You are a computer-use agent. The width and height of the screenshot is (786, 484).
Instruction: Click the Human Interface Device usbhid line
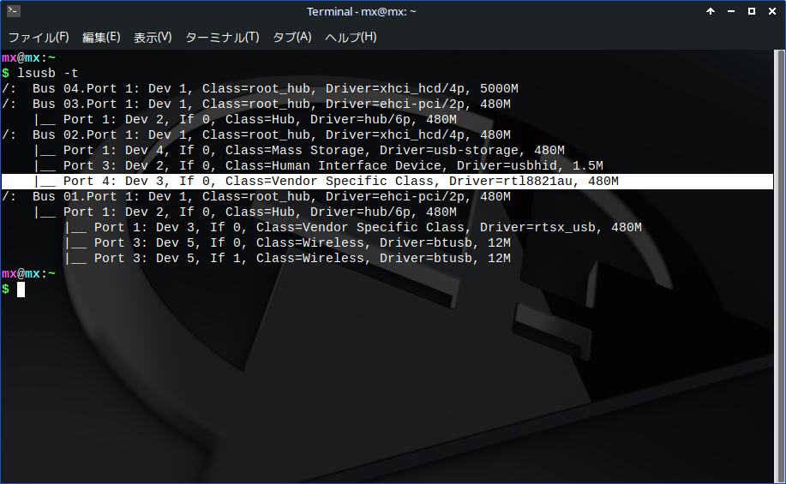click(x=318, y=166)
